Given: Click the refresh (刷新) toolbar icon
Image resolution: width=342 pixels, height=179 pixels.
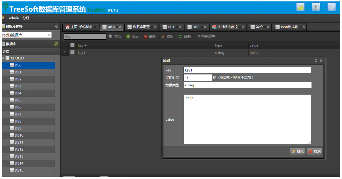Looking at the screenshot, I should coord(180,37).
